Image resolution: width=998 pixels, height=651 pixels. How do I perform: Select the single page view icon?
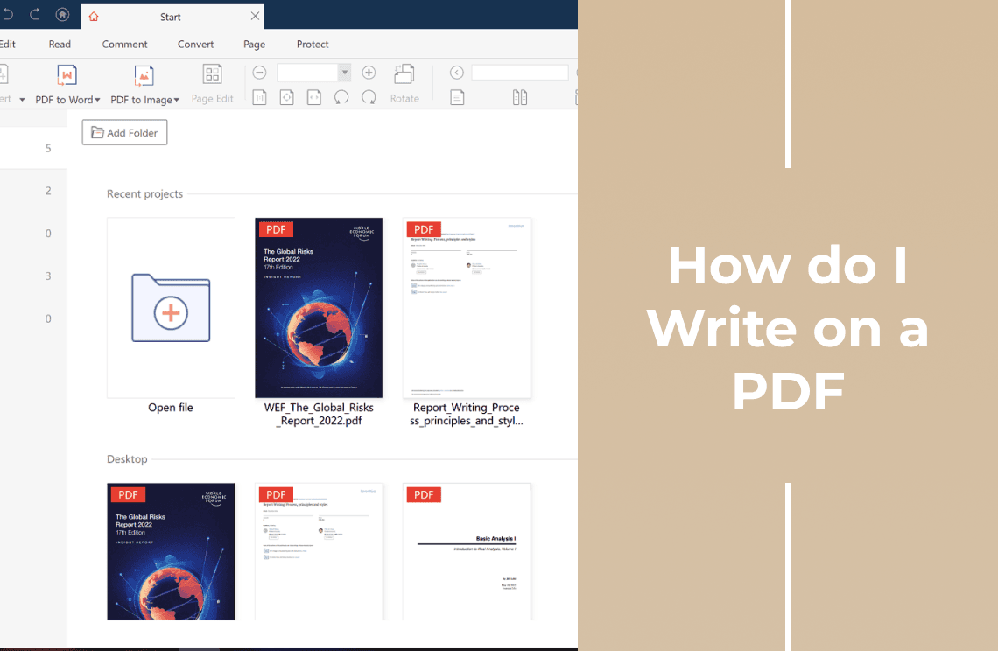[x=457, y=97]
